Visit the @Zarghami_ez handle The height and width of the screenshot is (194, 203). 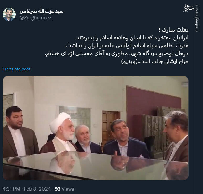(x=35, y=18)
